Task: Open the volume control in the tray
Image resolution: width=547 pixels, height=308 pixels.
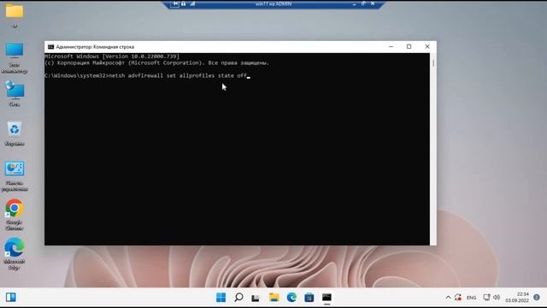Action: (x=497, y=298)
